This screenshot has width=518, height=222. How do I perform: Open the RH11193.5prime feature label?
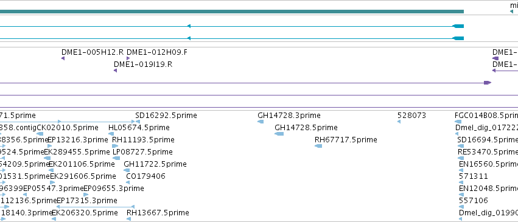(143, 139)
